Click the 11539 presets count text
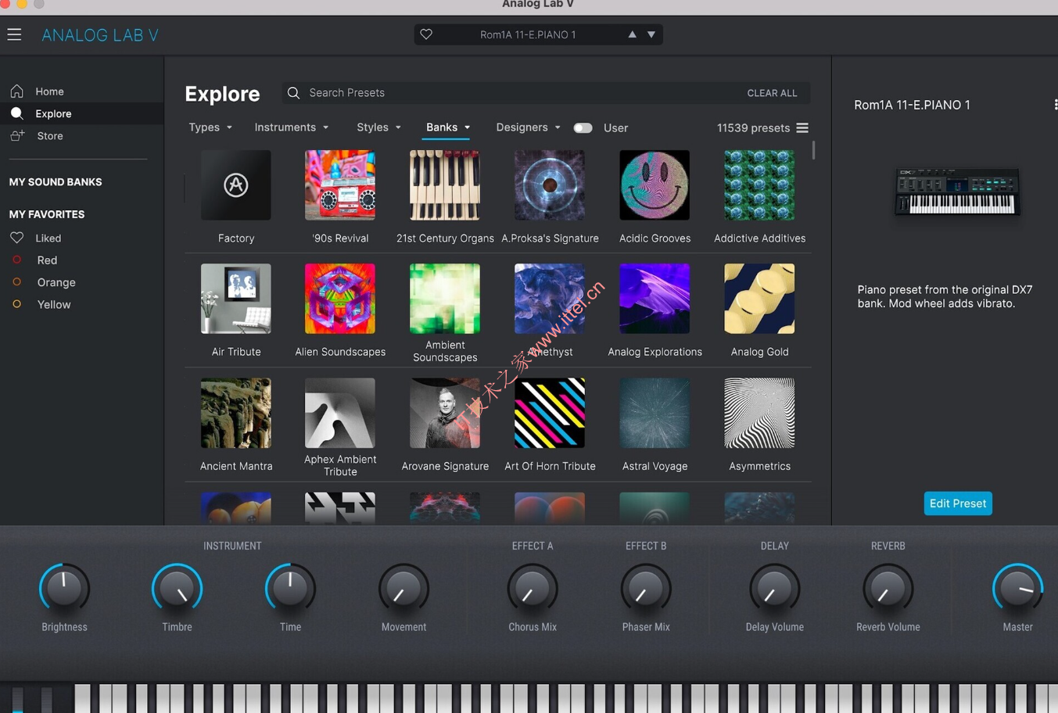 (x=753, y=127)
